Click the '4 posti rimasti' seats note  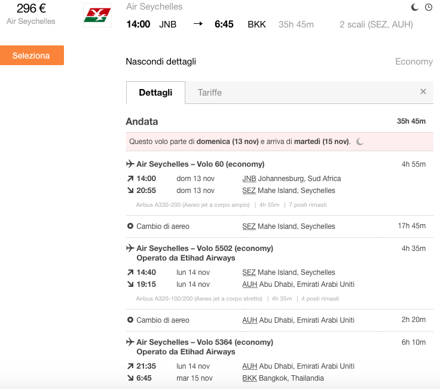click(x=320, y=299)
